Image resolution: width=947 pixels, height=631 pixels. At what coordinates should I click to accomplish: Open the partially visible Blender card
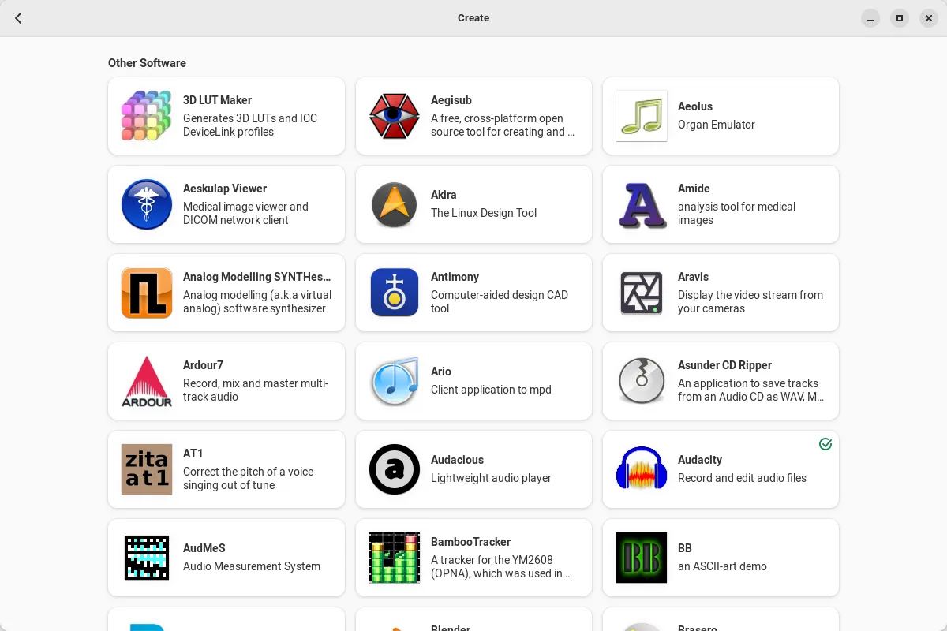(x=473, y=619)
